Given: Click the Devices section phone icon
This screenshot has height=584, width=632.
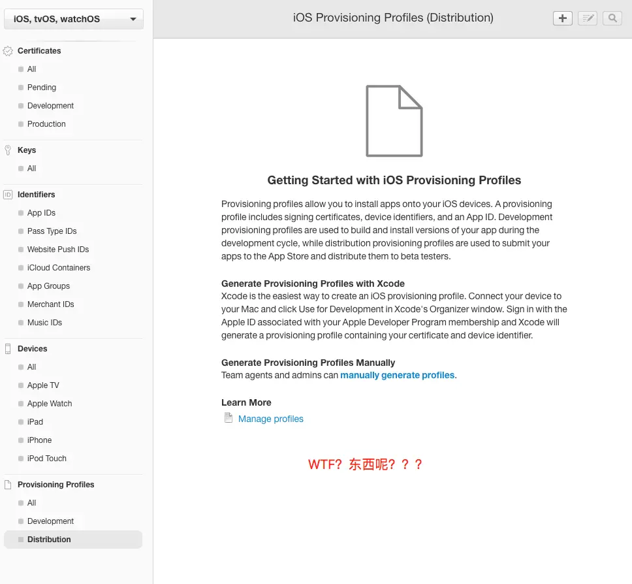Looking at the screenshot, I should pos(8,348).
